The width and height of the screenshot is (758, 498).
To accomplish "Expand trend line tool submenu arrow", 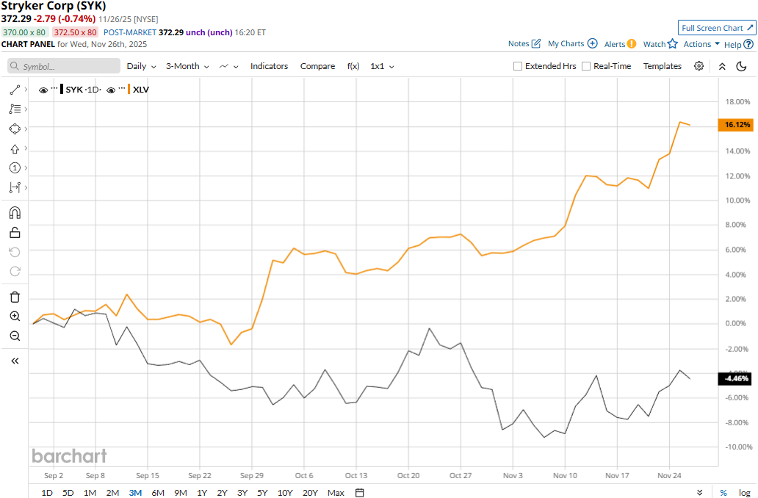I will pyautogui.click(x=26, y=90).
